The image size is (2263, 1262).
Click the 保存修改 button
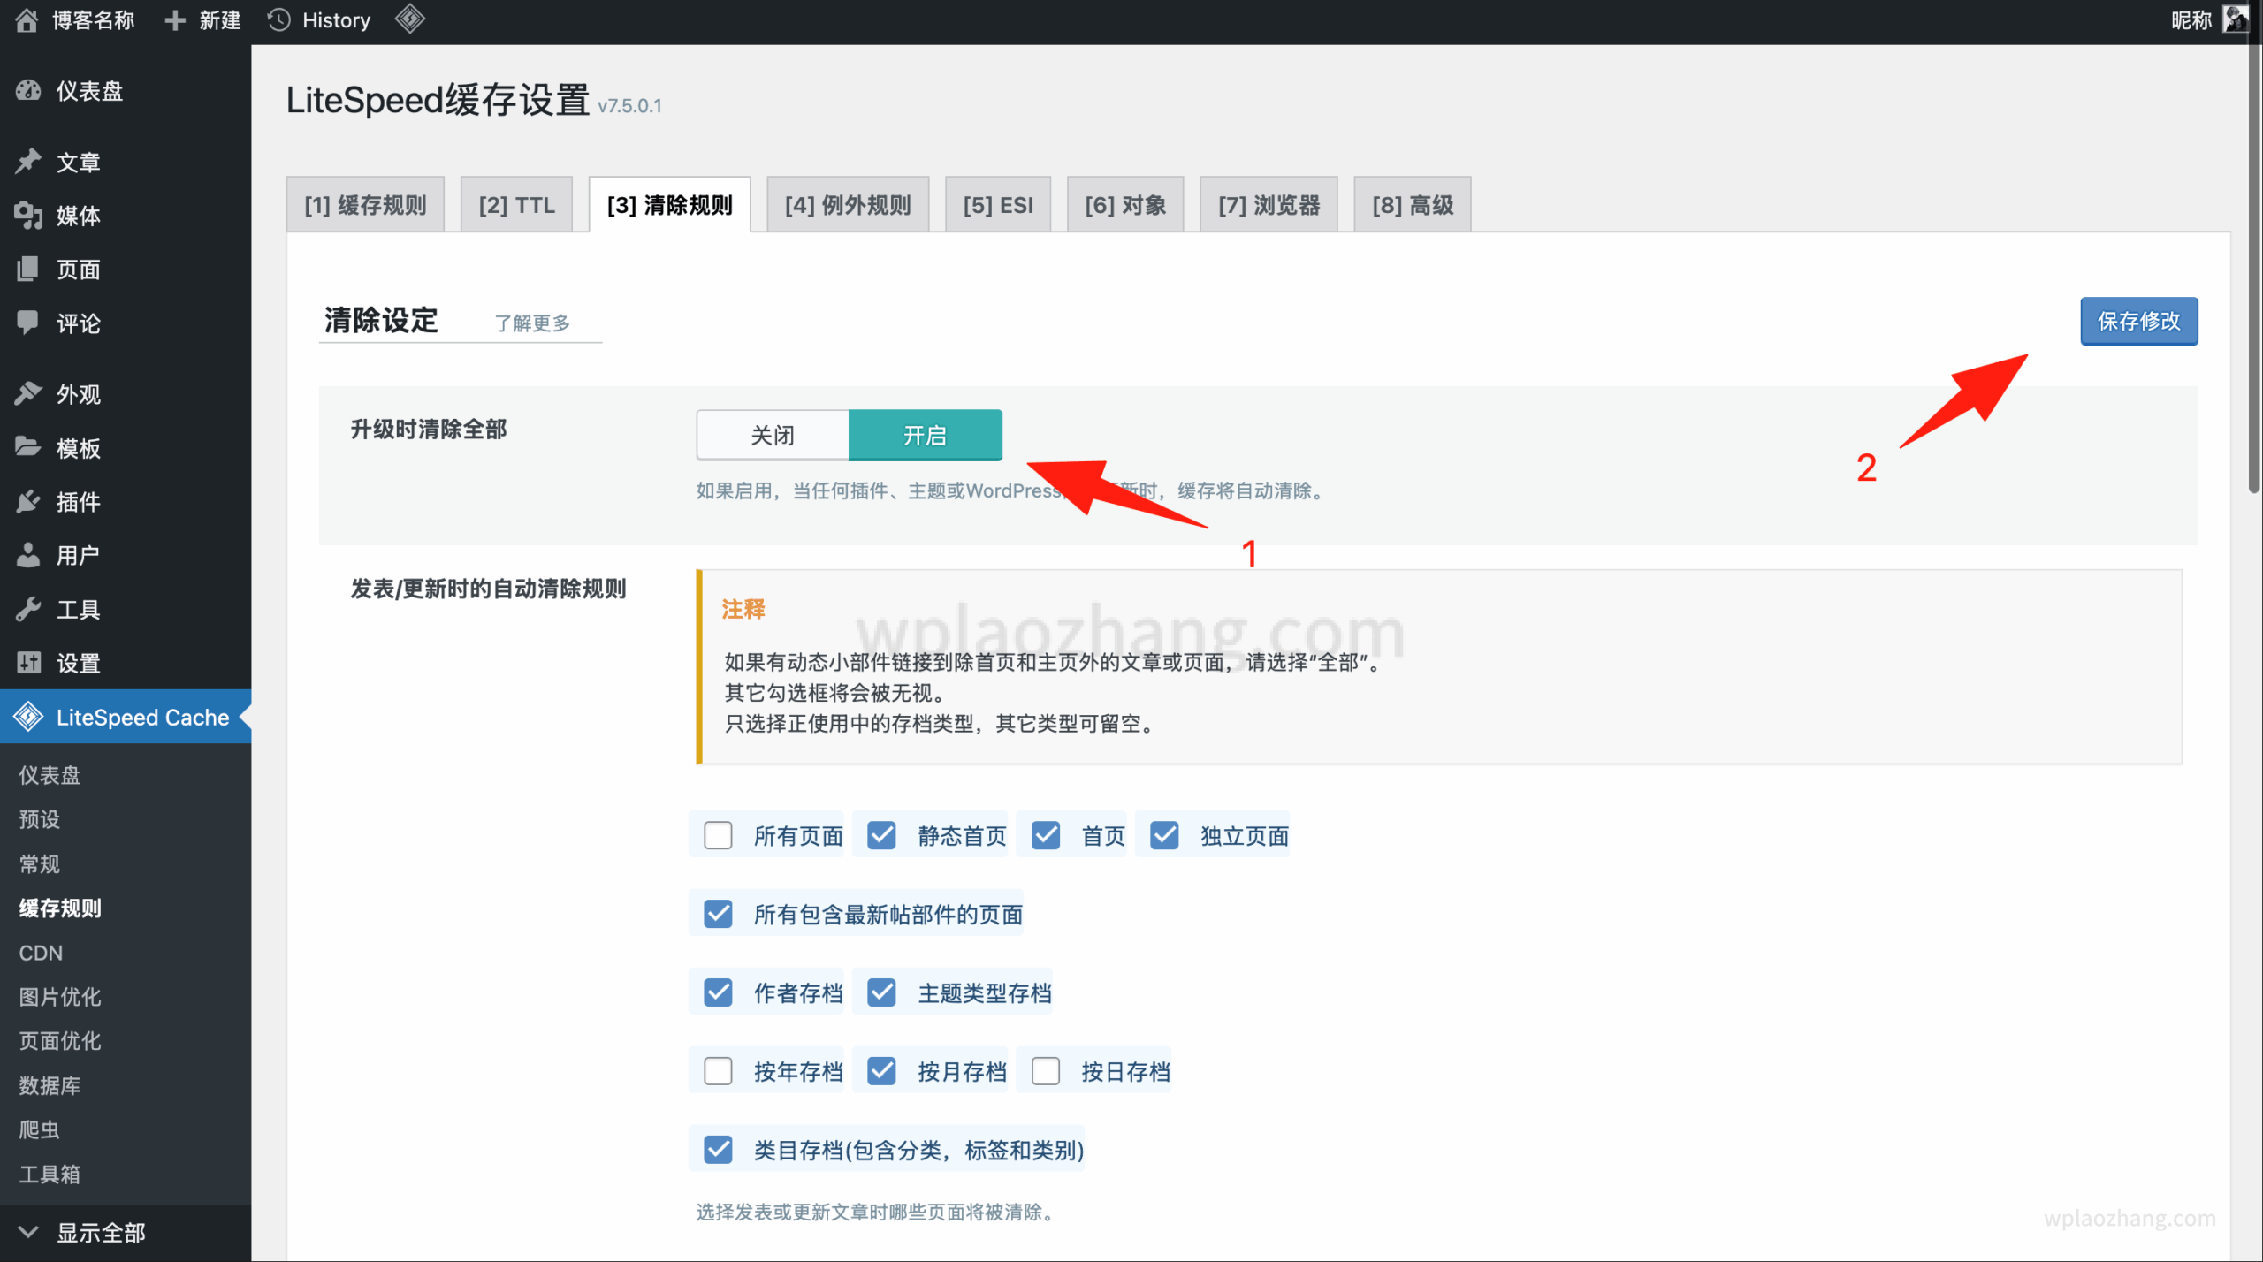coord(2138,321)
